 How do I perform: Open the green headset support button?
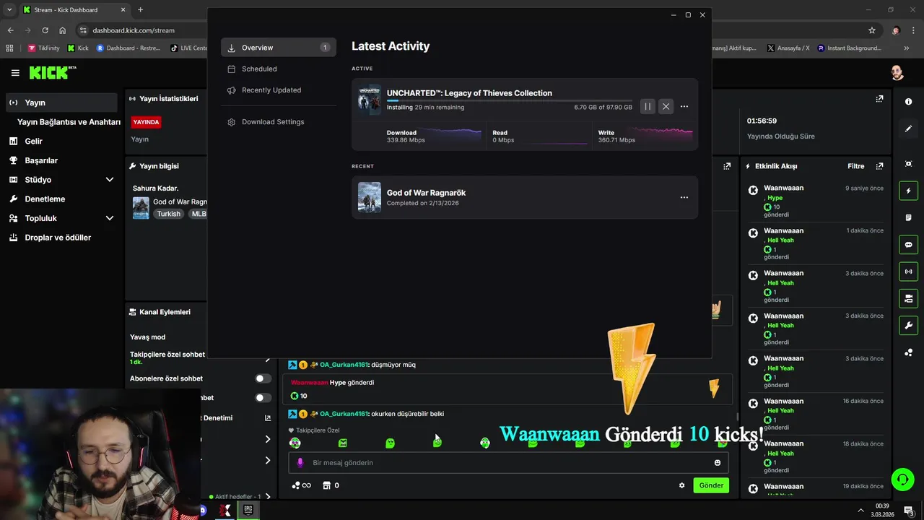pos(902,479)
